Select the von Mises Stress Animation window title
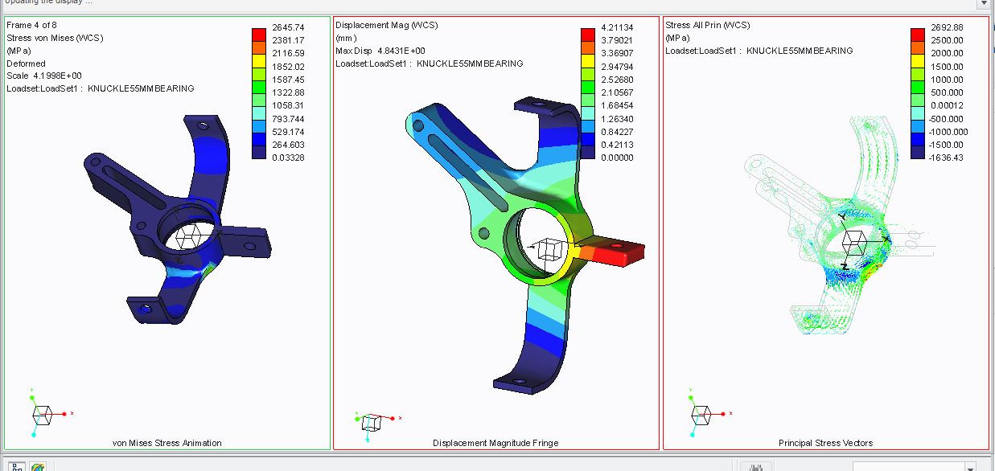 tap(167, 443)
